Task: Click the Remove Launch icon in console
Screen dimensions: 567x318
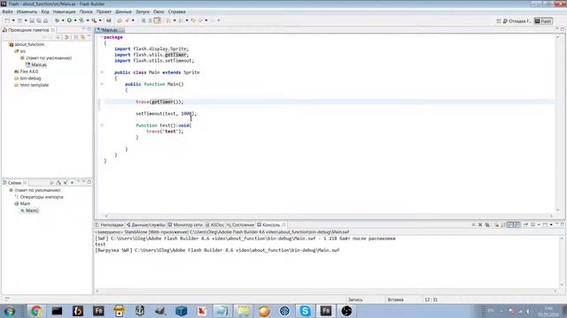Action: point(480,224)
